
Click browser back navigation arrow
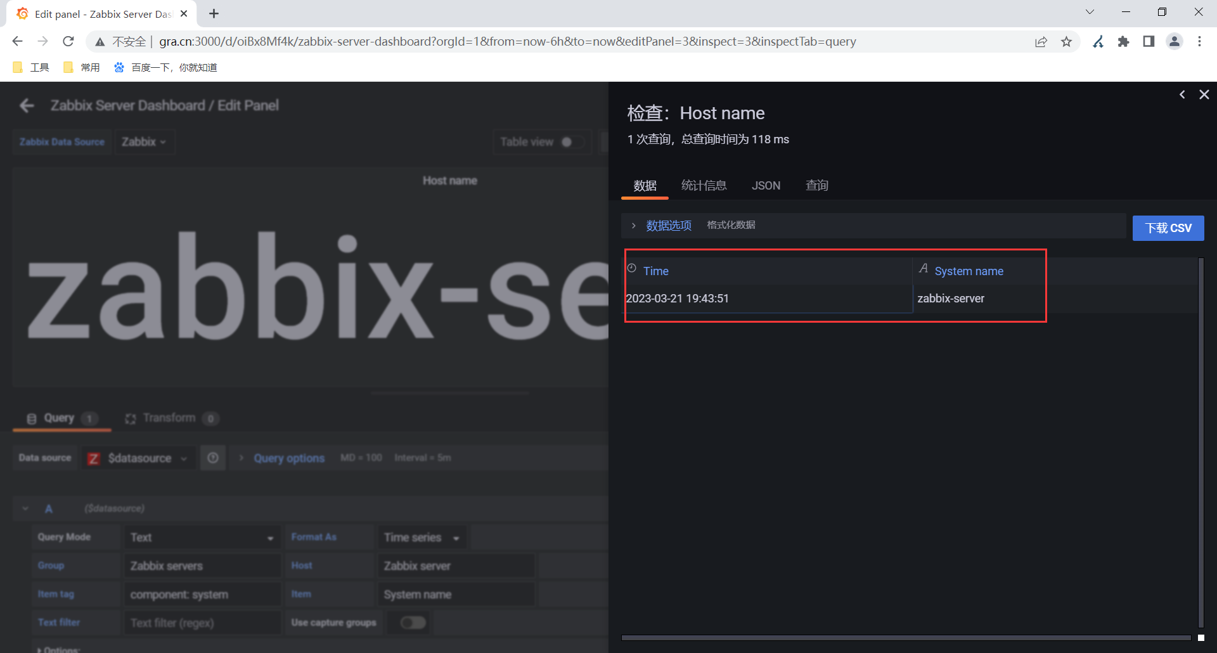pos(17,41)
